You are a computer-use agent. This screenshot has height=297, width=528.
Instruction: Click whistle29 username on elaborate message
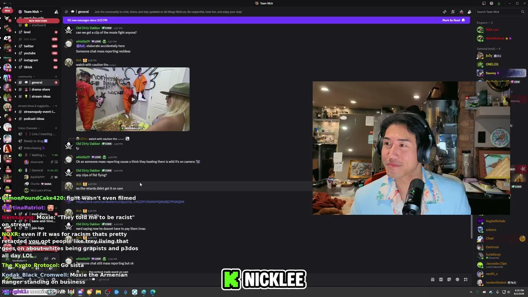point(83,42)
